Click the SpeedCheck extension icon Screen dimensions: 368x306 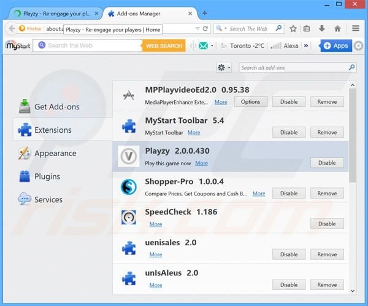[x=129, y=217]
